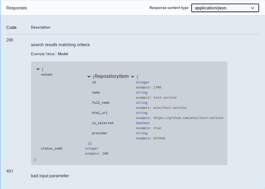Click the full_name property name
265x189 pixels.
pyautogui.click(x=101, y=103)
